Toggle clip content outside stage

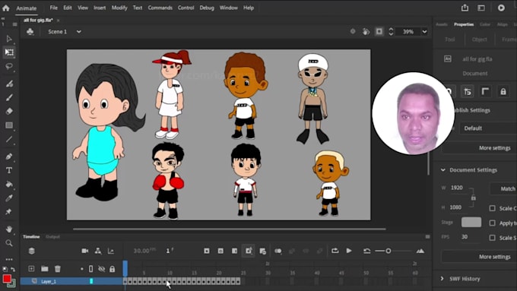(x=379, y=31)
